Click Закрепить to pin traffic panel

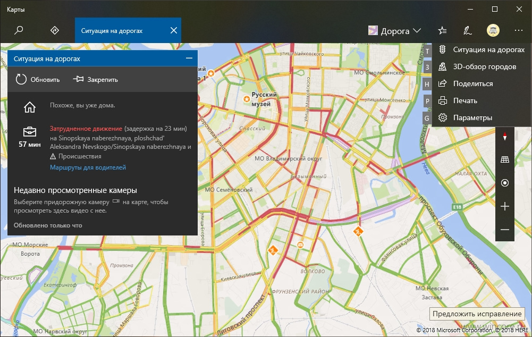point(95,79)
